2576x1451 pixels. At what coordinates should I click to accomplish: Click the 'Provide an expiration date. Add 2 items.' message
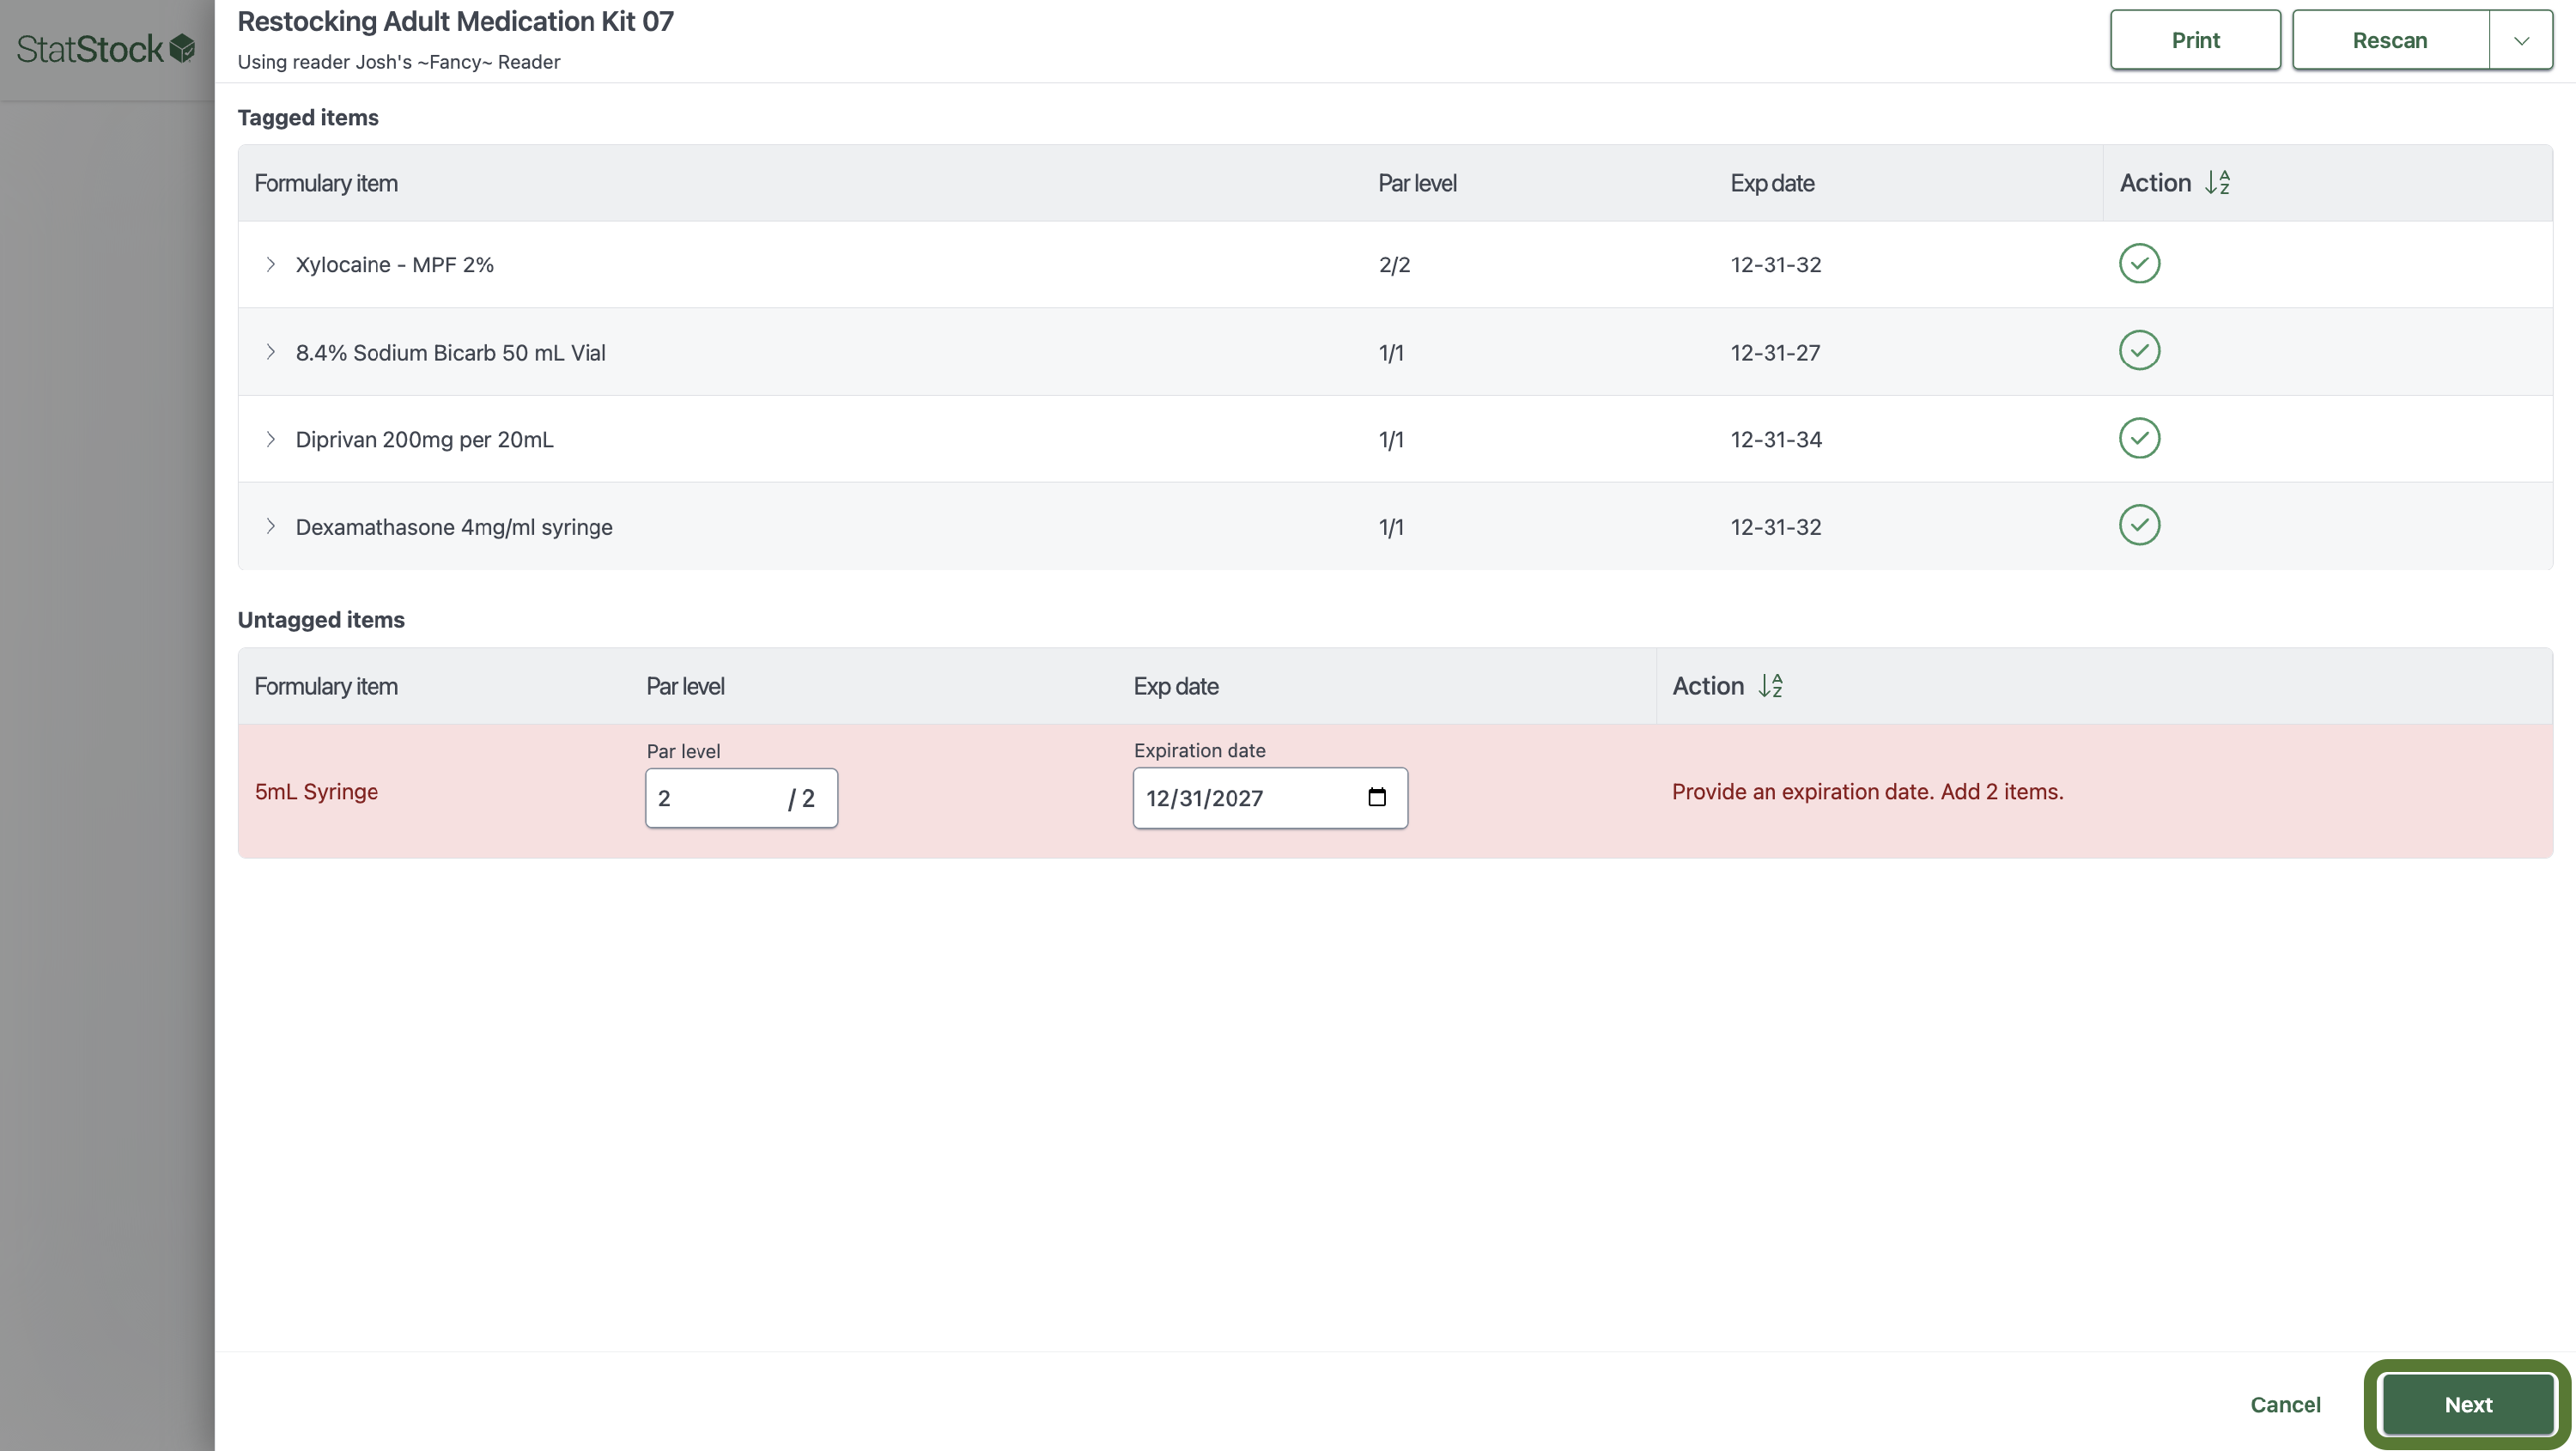pyautogui.click(x=1867, y=791)
